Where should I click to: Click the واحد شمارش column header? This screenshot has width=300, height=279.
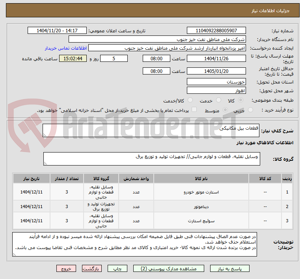[x=136, y=179]
